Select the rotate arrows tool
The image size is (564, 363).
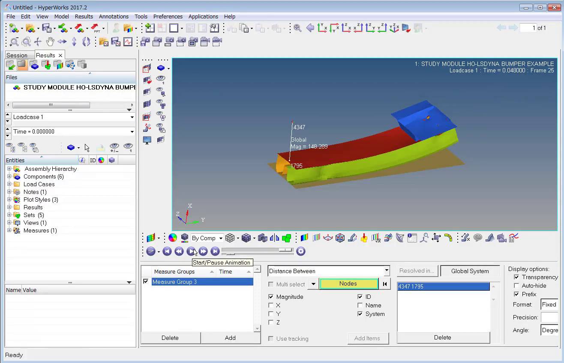pos(86,42)
